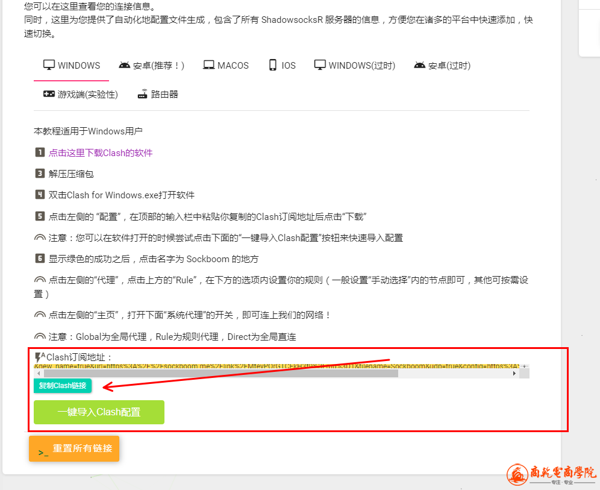The height and width of the screenshot is (490, 600).
Task: Select the 安卓(过时) tab
Action: point(442,66)
